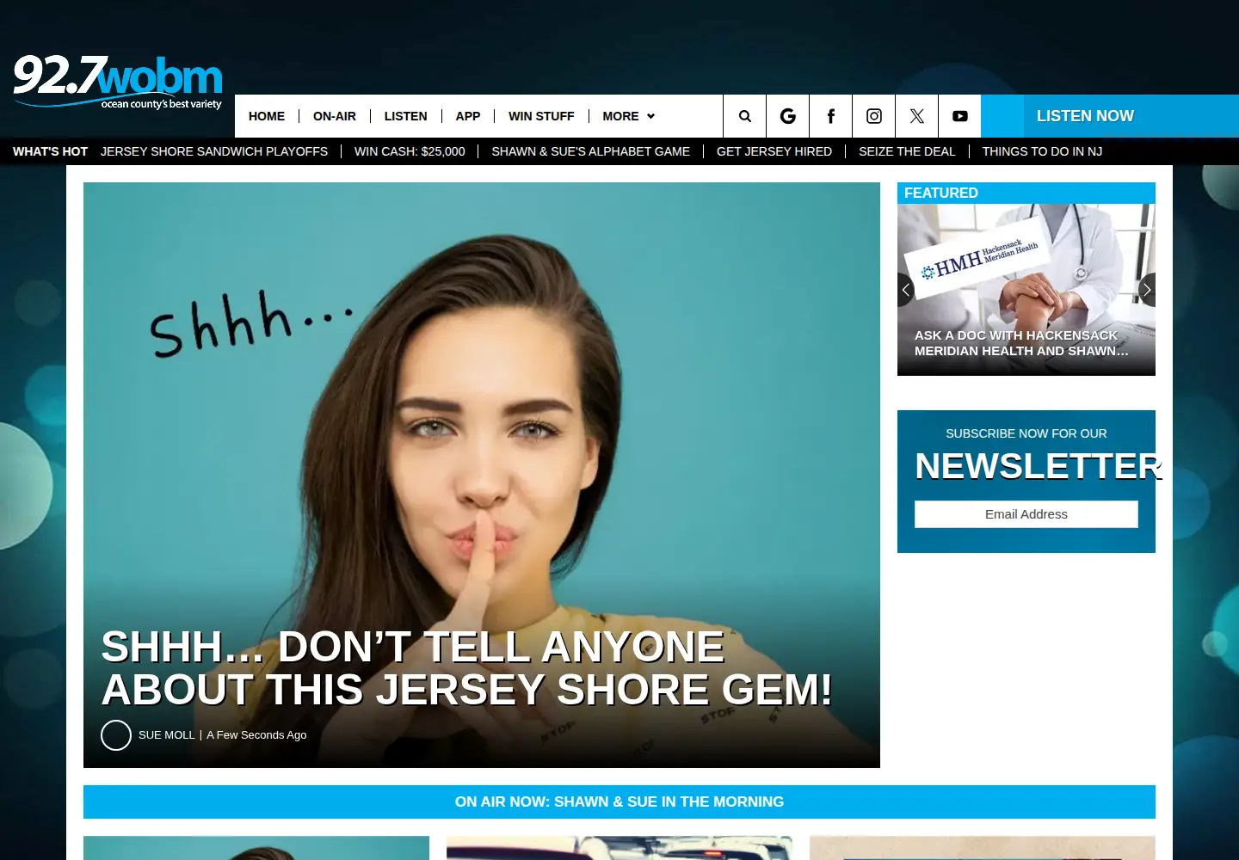Open the site search magnifier icon
The image size is (1239, 860).
click(744, 116)
